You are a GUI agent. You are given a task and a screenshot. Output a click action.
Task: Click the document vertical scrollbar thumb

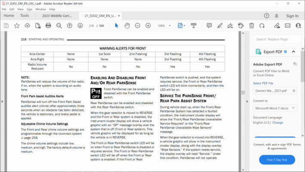(x=243, y=92)
